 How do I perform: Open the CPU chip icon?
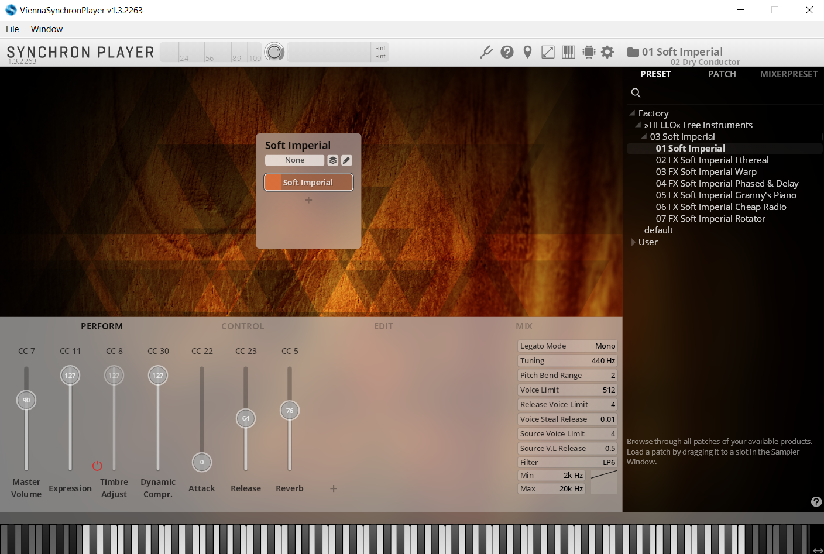coord(589,52)
